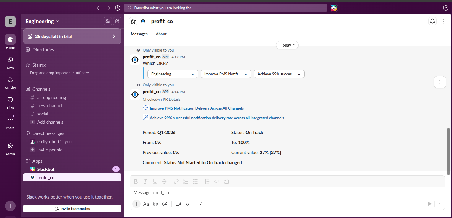Record an audio clip microphone icon

coord(188,204)
